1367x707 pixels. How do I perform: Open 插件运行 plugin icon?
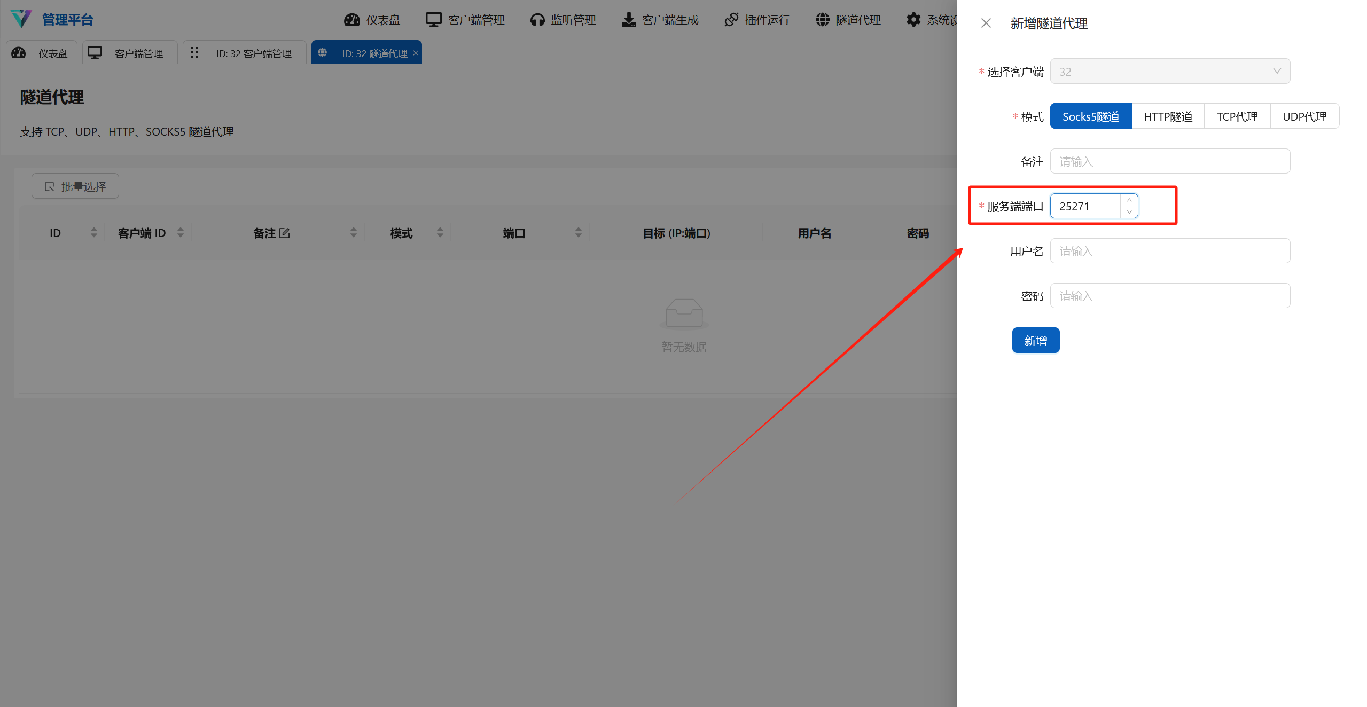tap(732, 19)
